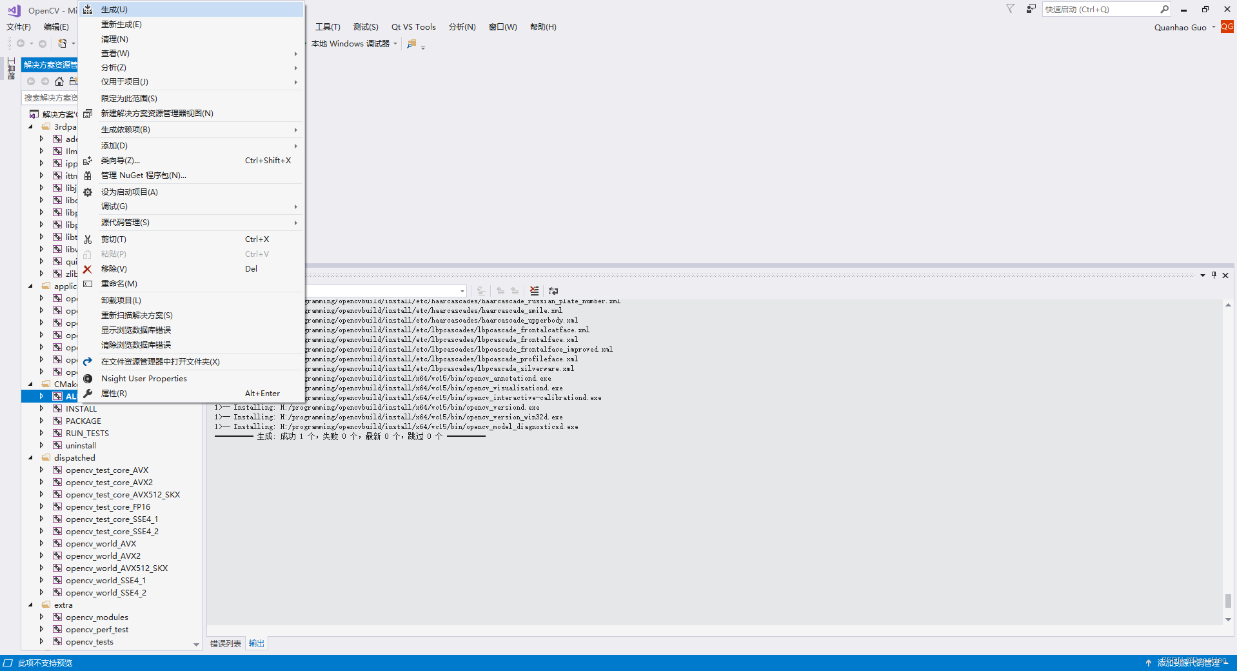Image resolution: width=1237 pixels, height=671 pixels.
Task: Open the 查看(W) submenu
Action: (191, 54)
